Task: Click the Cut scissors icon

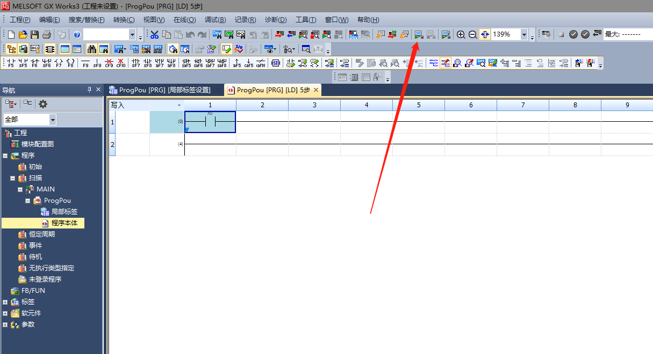Action: [x=154, y=35]
